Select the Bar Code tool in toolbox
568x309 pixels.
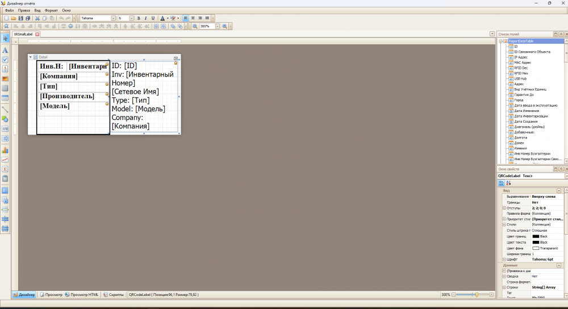pyautogui.click(x=5, y=128)
